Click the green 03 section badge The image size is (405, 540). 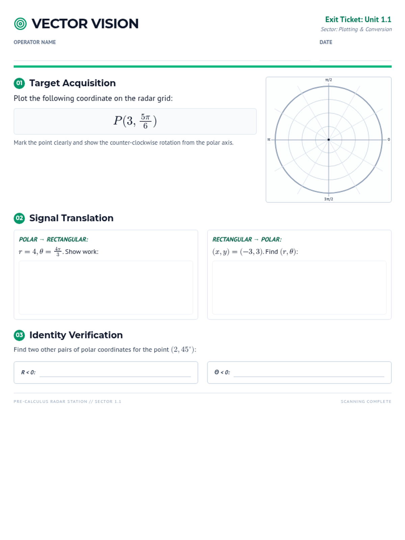19,335
